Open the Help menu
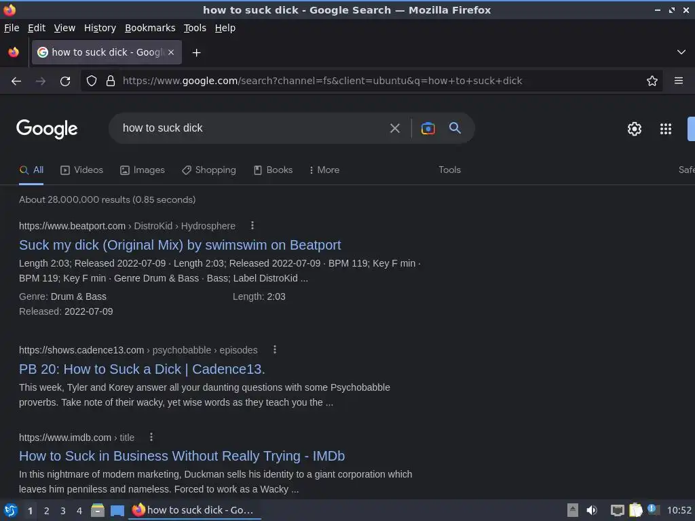 click(x=225, y=28)
